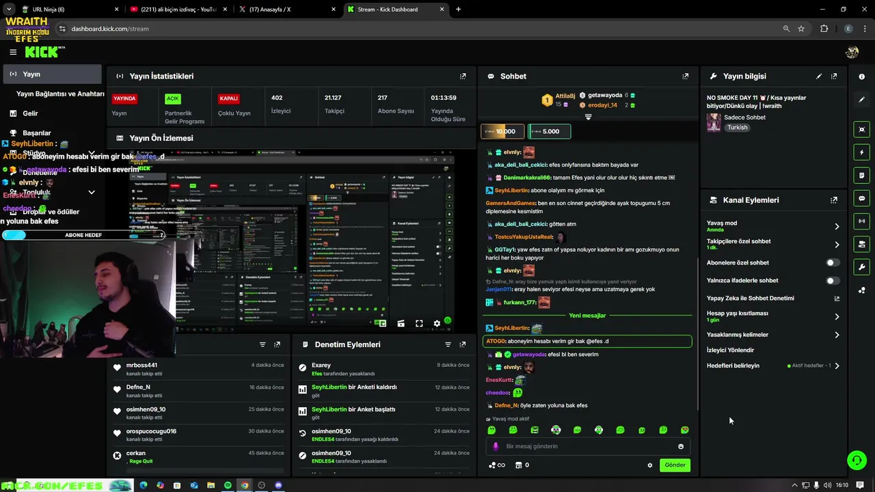The image size is (875, 492).
Task: Click the Gönder send button
Action: pyautogui.click(x=675, y=465)
